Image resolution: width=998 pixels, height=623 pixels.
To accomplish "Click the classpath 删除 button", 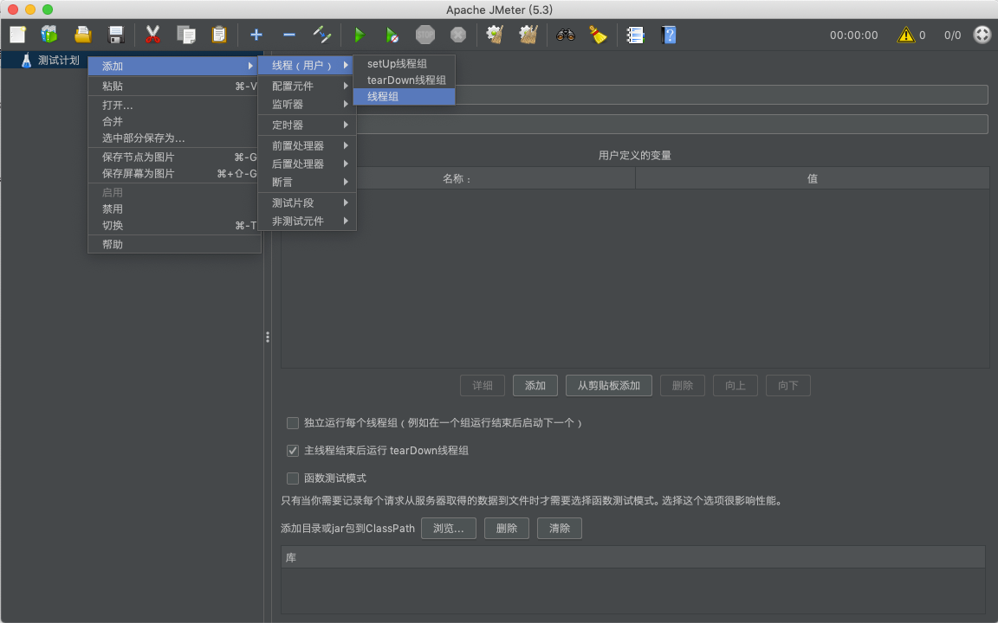I will coord(507,529).
